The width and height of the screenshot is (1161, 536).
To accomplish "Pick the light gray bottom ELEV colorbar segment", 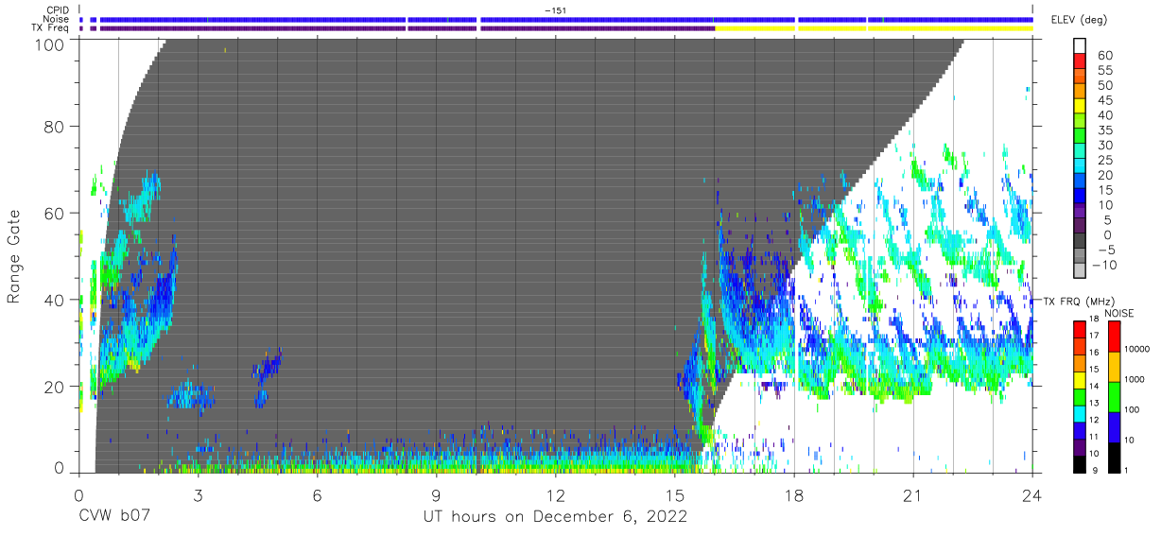I will click(x=1082, y=270).
